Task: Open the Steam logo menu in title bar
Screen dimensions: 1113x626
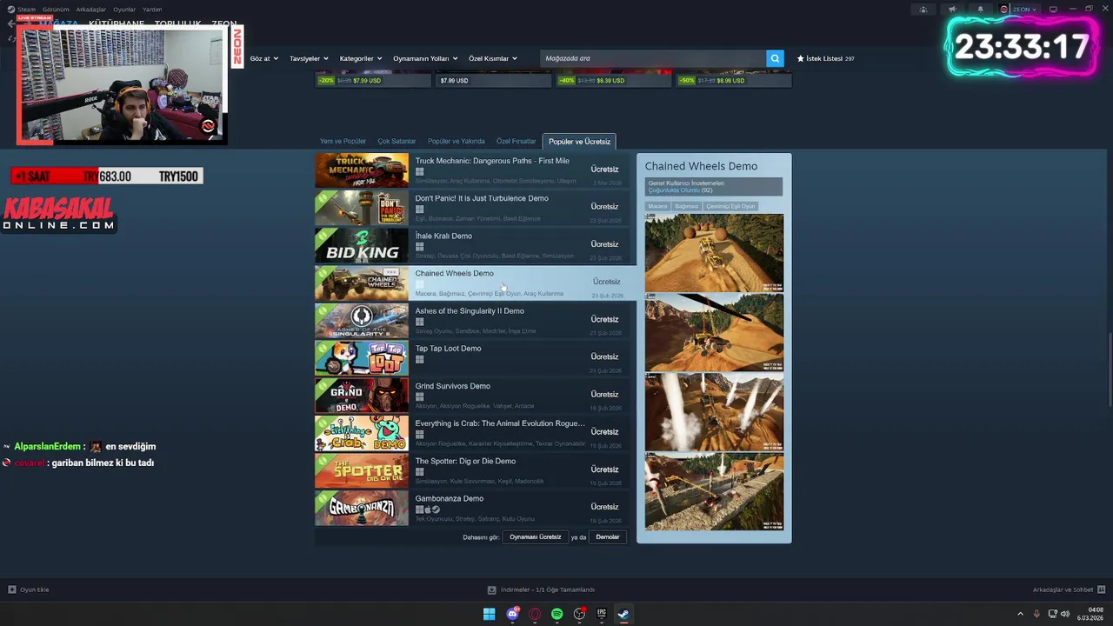Action: point(10,10)
